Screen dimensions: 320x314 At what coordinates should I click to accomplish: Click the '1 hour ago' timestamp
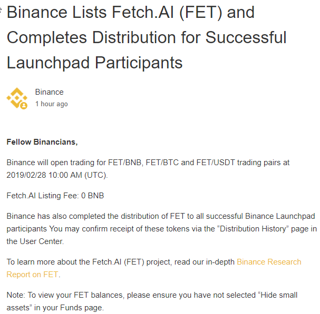tap(51, 104)
